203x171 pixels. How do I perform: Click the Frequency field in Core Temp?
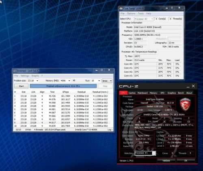tap(158, 35)
